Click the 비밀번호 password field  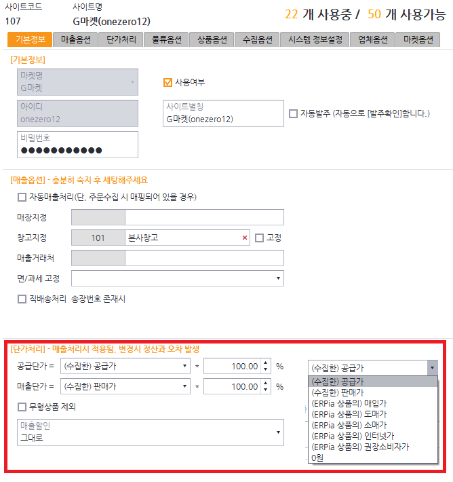coord(77,149)
